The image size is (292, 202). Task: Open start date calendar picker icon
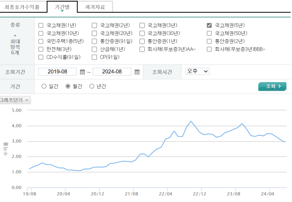coord(83,72)
